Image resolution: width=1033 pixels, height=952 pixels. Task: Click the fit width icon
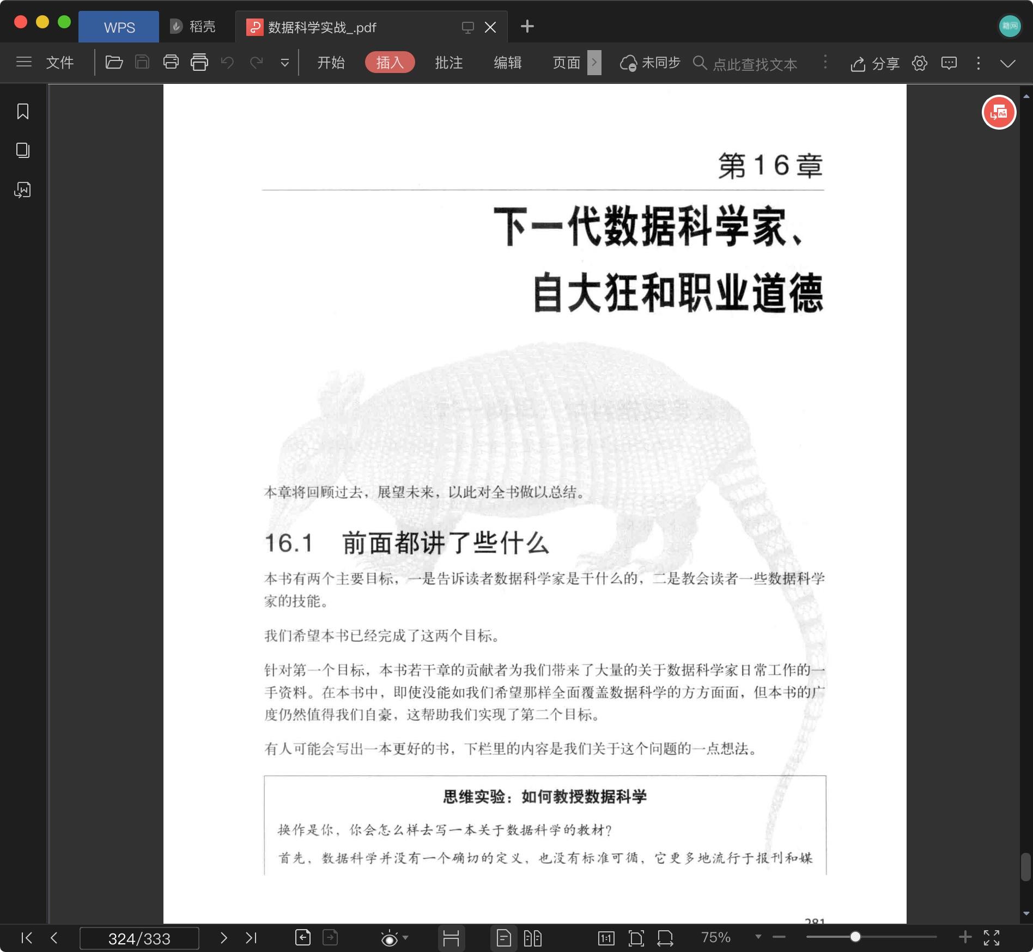point(665,938)
